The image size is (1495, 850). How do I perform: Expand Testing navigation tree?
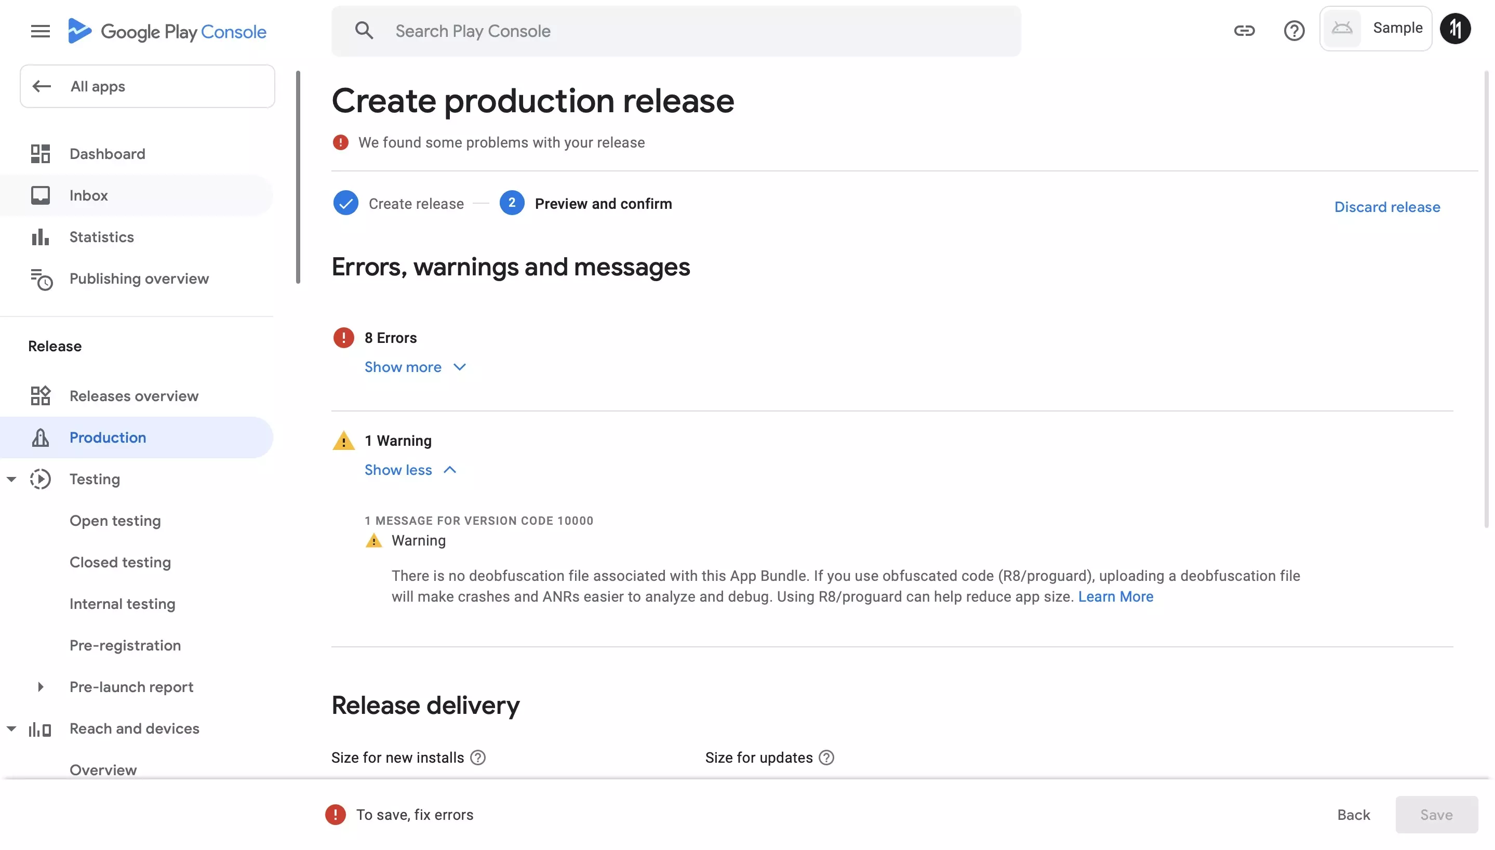(11, 479)
